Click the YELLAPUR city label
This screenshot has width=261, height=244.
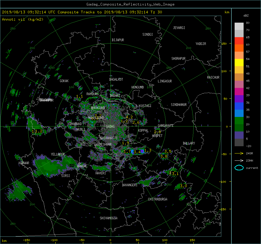point(58,154)
